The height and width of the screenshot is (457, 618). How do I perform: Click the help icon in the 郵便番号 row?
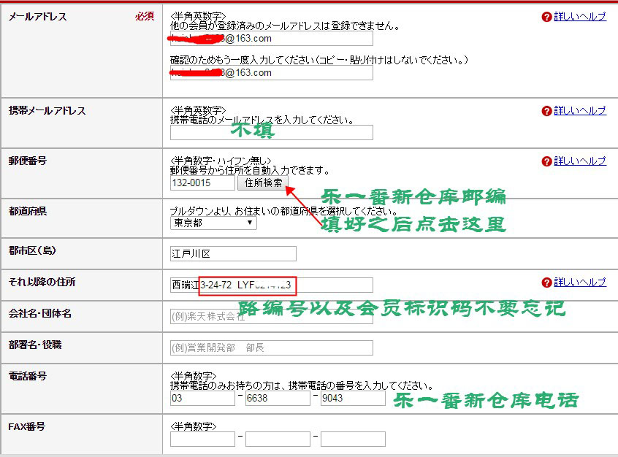pyautogui.click(x=546, y=161)
